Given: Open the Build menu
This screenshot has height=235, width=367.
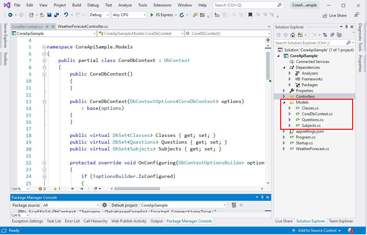Looking at the screenshot, I should pyautogui.click(x=76, y=5).
